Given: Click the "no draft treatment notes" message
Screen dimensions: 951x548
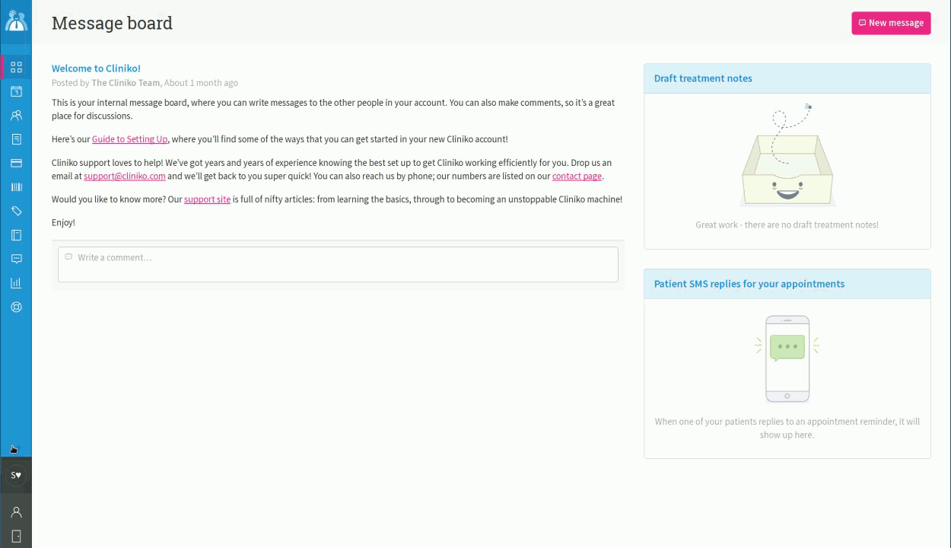Looking at the screenshot, I should click(x=787, y=225).
